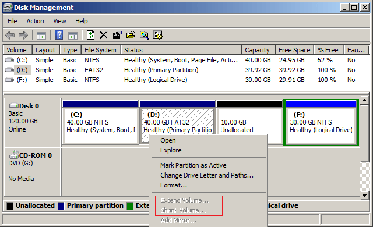Viewport: 373px width, 227px height.
Task: Click the black X Delete toolbar icon
Action: tap(104, 35)
